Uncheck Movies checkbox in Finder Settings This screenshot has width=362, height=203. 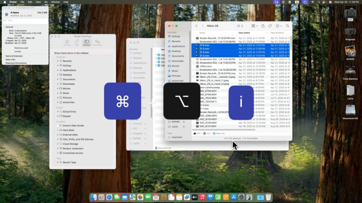coord(58,89)
